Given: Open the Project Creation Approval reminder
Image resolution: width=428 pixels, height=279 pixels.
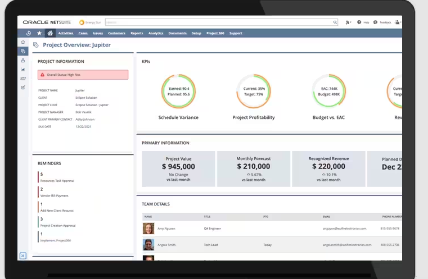Looking at the screenshot, I should 58,222.
